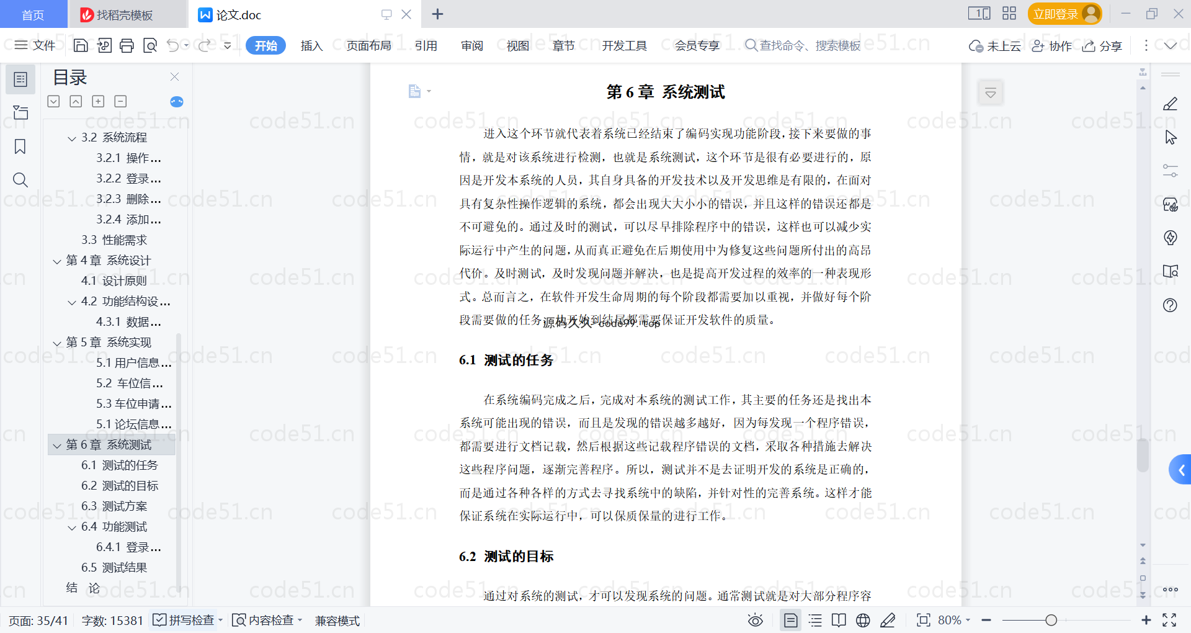The width and height of the screenshot is (1191, 633).
Task: Collapse the 第 5 章 系统实现 node
Action: 57,343
